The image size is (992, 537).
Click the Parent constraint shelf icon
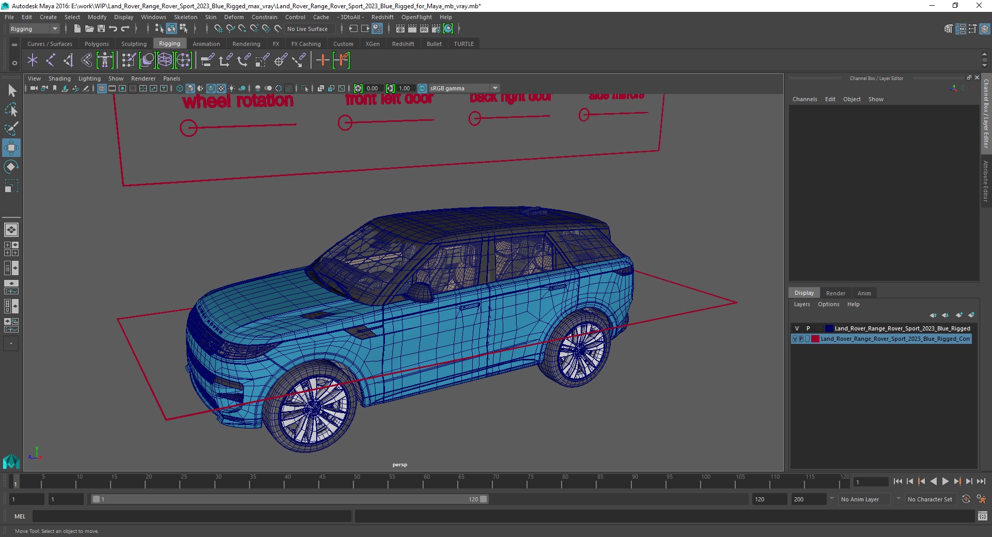coord(207,60)
